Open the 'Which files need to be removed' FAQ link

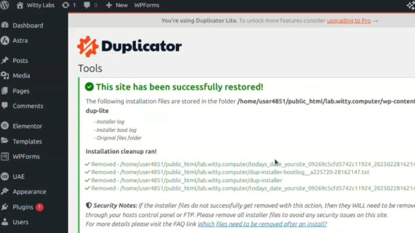[x=262, y=224]
